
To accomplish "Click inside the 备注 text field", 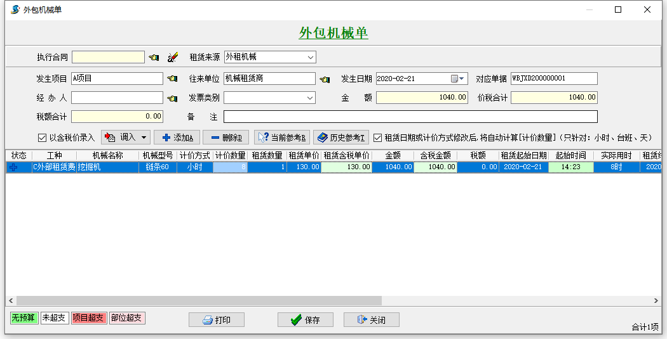I will 410,117.
